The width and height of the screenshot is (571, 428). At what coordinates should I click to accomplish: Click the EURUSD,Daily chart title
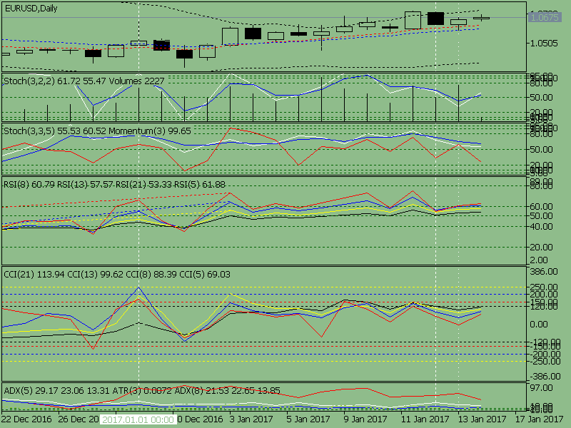pyautogui.click(x=31, y=9)
